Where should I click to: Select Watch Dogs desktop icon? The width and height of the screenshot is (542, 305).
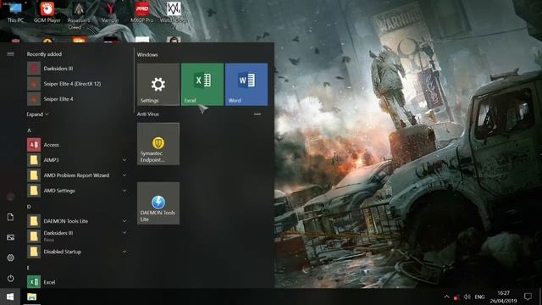pos(174,12)
